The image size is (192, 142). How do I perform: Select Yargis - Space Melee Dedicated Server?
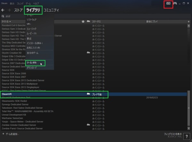coord(22,121)
